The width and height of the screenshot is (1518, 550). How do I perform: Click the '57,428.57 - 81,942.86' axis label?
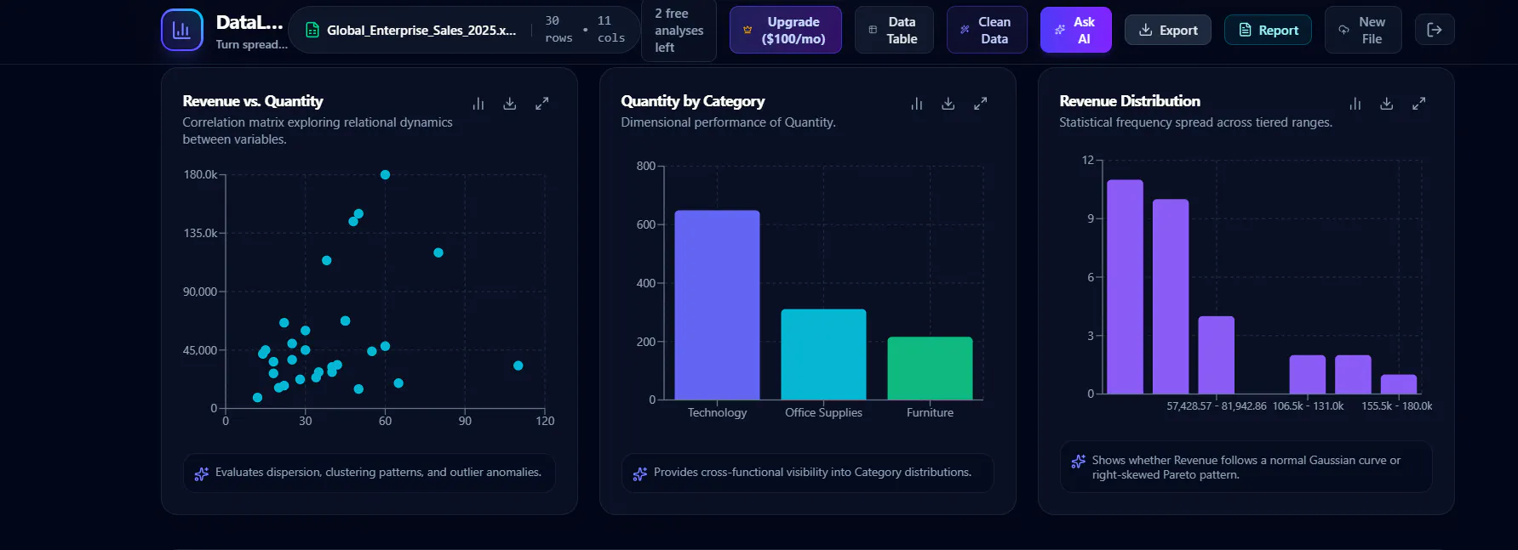(1217, 406)
